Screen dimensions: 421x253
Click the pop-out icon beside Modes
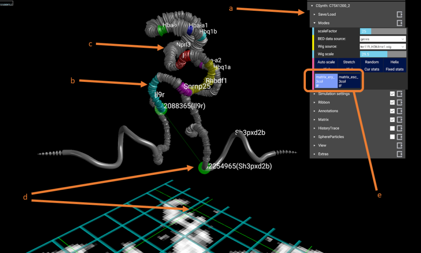[x=399, y=23]
